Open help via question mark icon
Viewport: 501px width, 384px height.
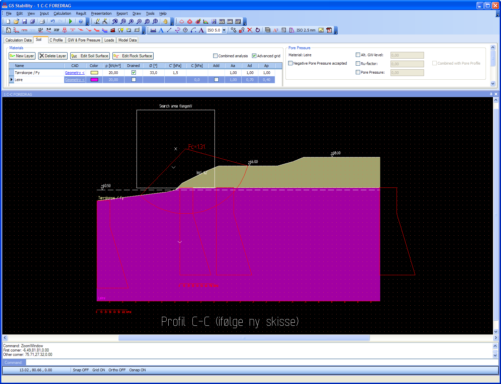[x=81, y=21]
